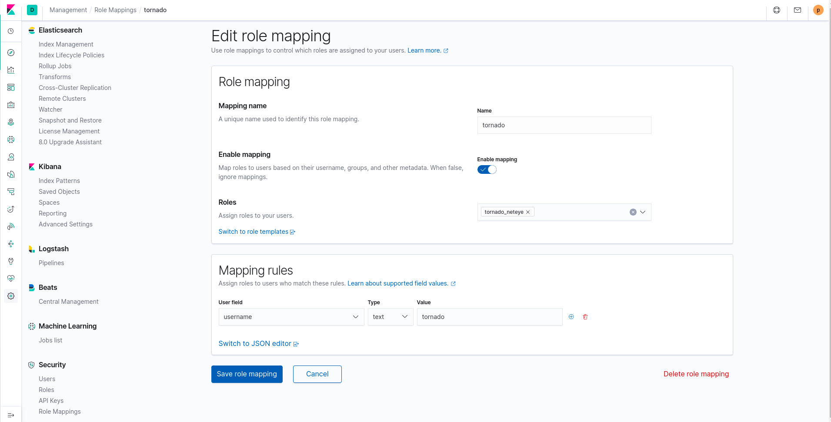Add another mapping rule with the plus icon

pos(571,317)
